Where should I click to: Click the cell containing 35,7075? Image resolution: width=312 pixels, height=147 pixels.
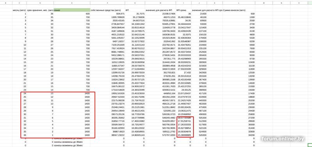[x=135, y=14]
